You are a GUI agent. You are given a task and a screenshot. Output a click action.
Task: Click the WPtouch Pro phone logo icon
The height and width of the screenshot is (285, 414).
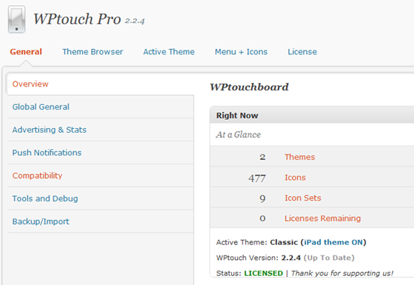click(17, 20)
